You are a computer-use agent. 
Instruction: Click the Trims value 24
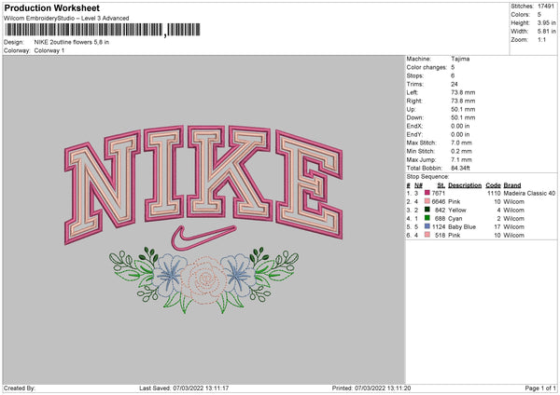coord(455,84)
